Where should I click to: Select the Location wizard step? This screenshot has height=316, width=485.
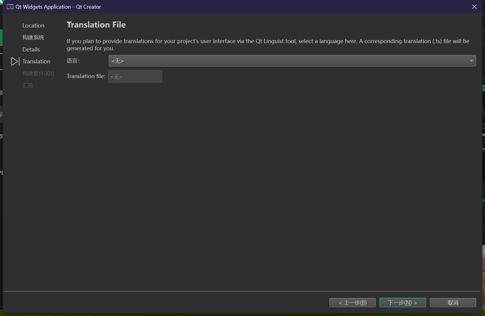click(33, 25)
